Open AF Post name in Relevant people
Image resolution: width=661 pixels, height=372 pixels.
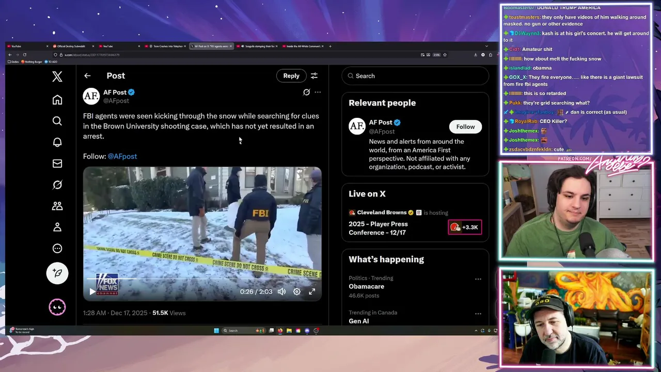coord(381,122)
